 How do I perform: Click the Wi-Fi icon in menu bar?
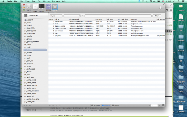(x=150, y=1)
